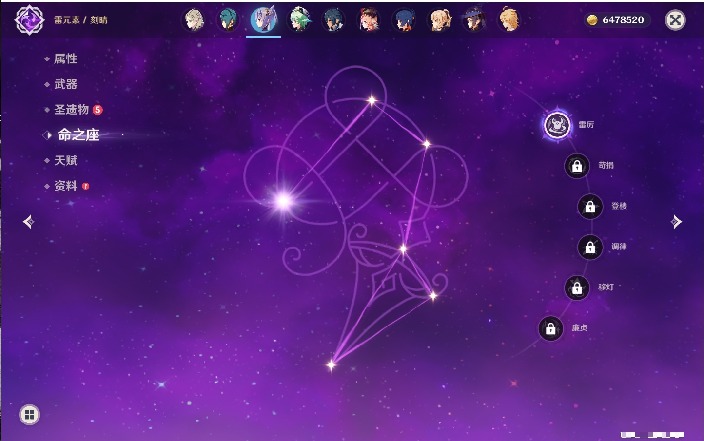Go to next character with right arrow
The height and width of the screenshot is (441, 704).
[676, 222]
